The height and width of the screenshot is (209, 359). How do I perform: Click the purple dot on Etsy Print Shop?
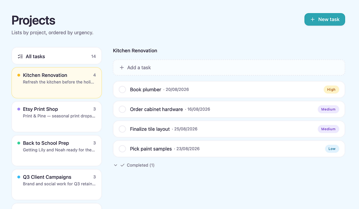pyautogui.click(x=19, y=109)
